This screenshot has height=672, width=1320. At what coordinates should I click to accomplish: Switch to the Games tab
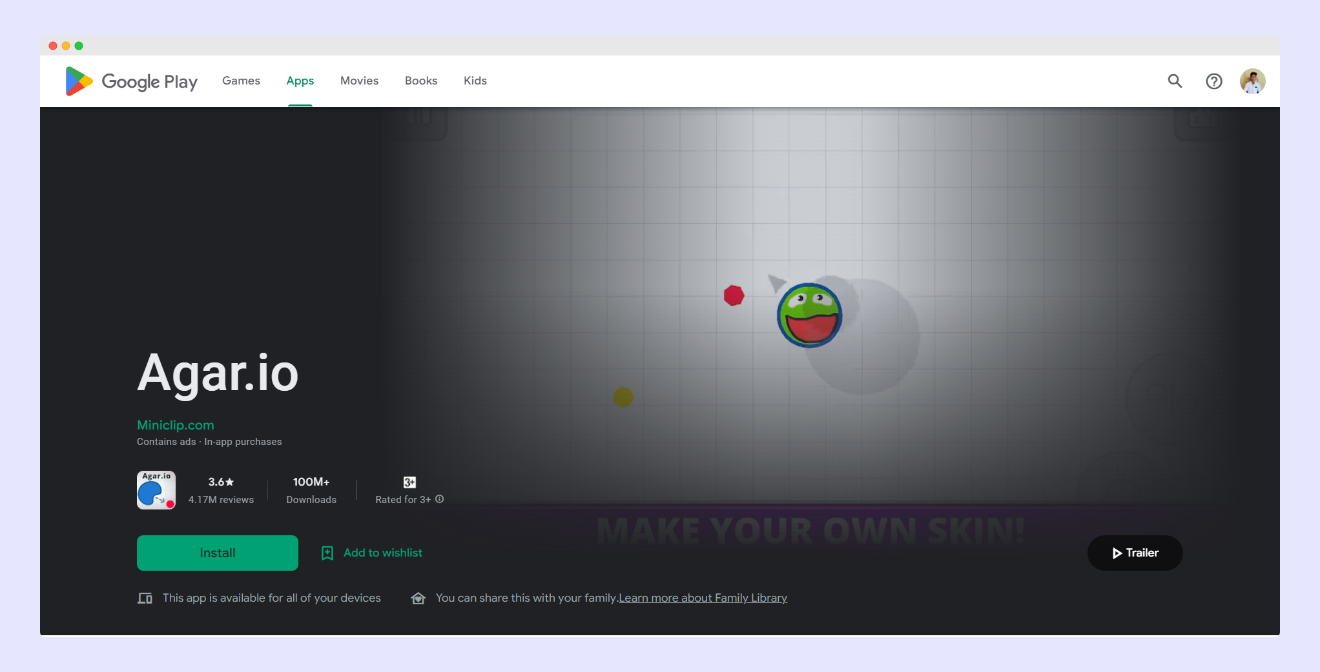click(x=240, y=81)
